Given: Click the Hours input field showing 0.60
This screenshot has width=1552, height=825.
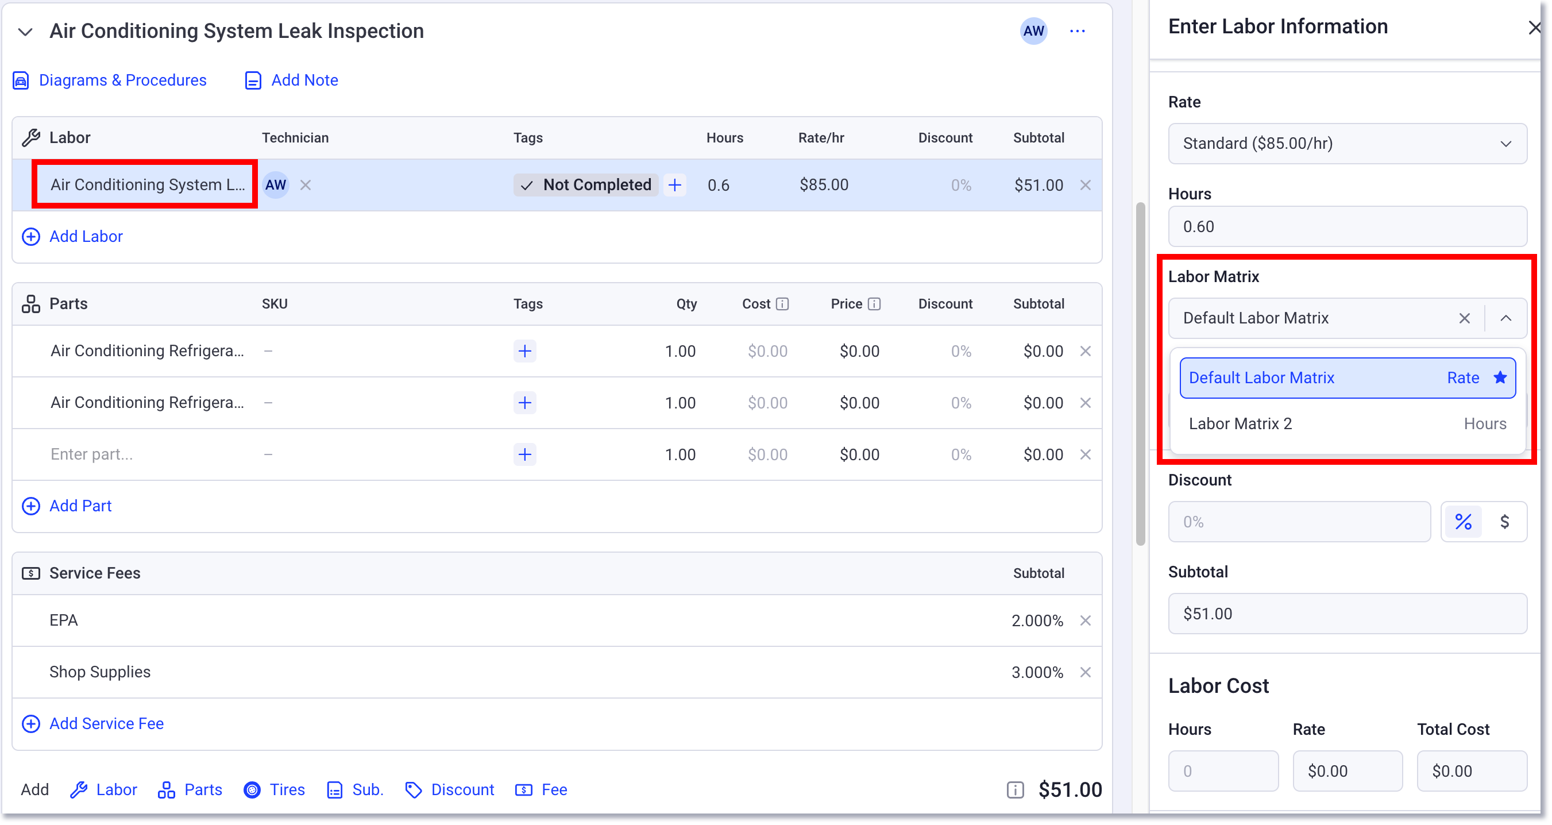Looking at the screenshot, I should point(1347,226).
